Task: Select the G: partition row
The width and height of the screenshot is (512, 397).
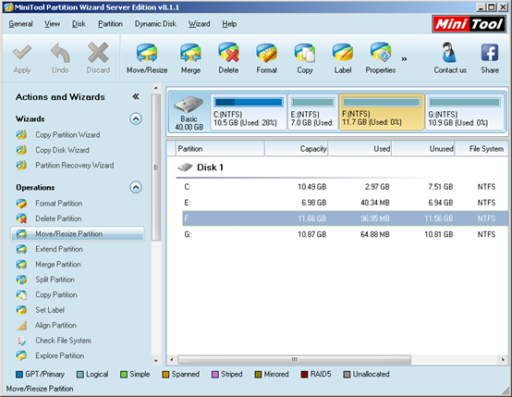Action: pyautogui.click(x=337, y=234)
